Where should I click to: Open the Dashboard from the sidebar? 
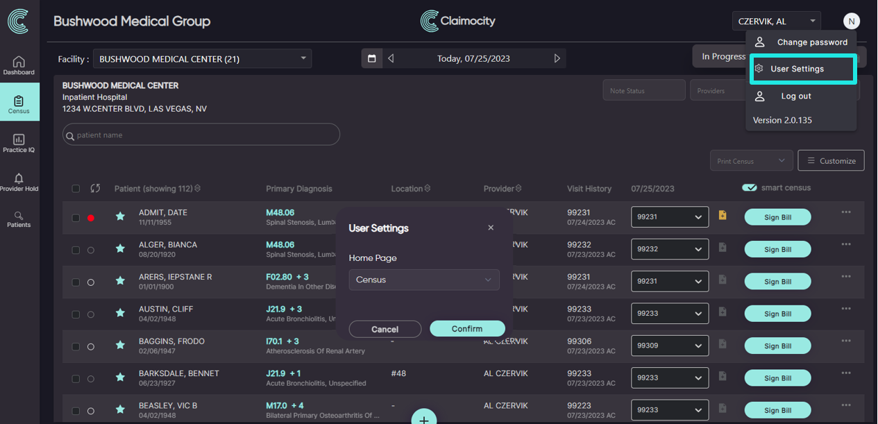pyautogui.click(x=19, y=65)
